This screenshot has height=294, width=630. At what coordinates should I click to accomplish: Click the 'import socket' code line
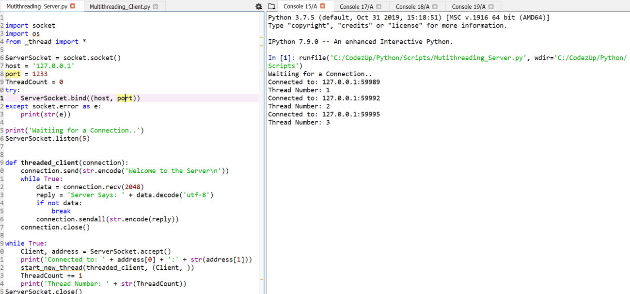[x=30, y=25]
